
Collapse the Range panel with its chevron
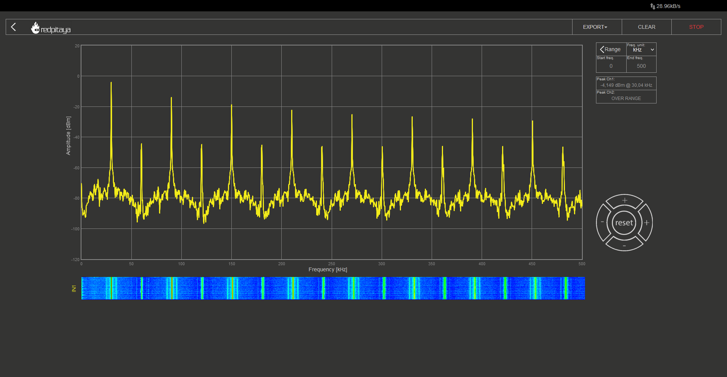pyautogui.click(x=602, y=50)
